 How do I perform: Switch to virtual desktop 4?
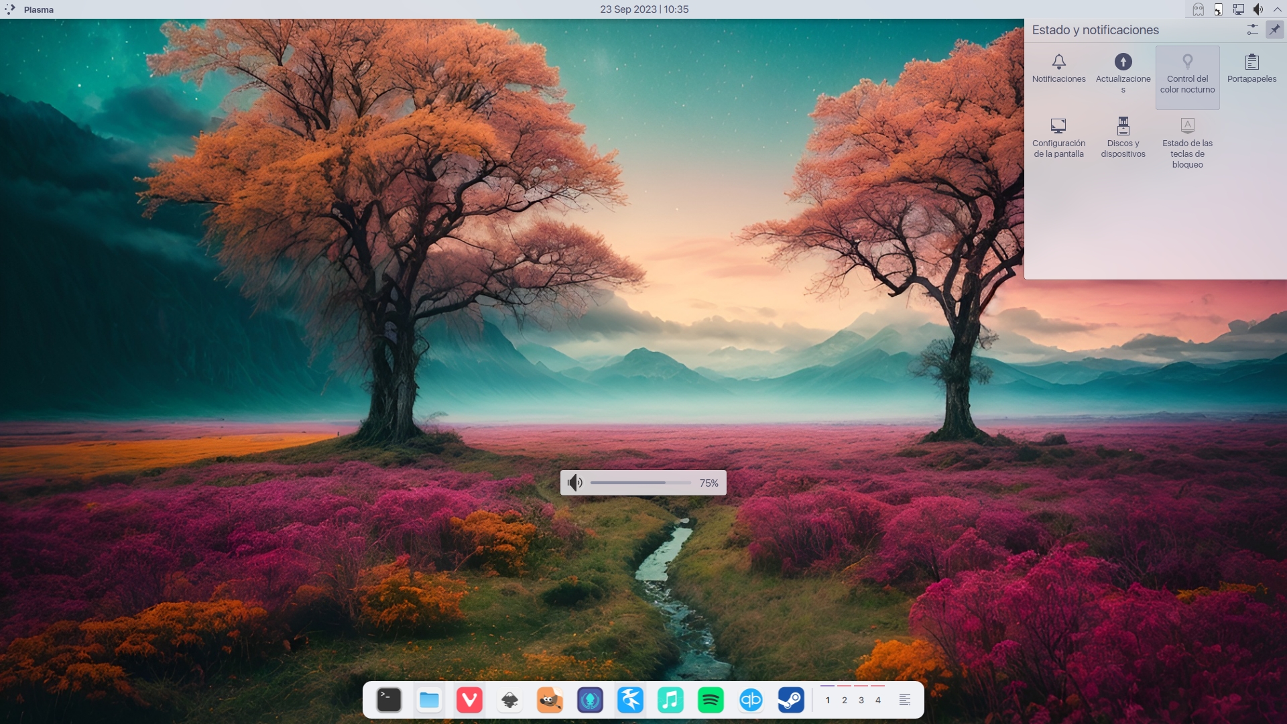878,700
